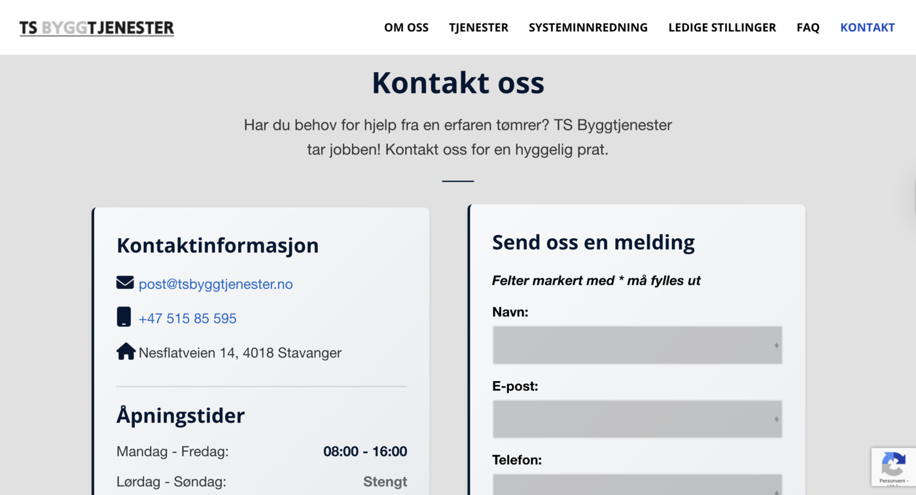
Task: Click the Personvern link in the reCAPTCHA badge
Action: (x=892, y=481)
